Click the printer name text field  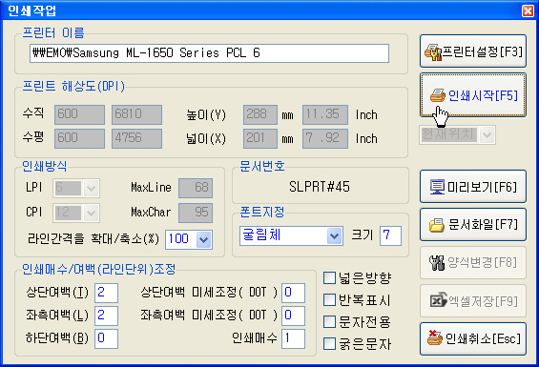pos(209,53)
